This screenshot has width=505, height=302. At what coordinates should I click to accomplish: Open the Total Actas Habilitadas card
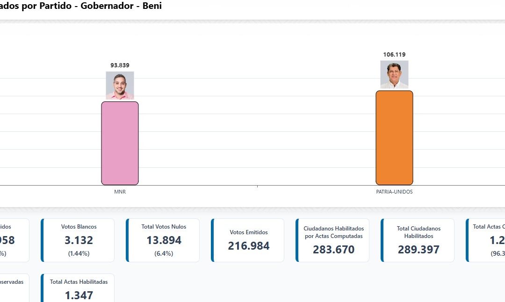tap(79, 288)
